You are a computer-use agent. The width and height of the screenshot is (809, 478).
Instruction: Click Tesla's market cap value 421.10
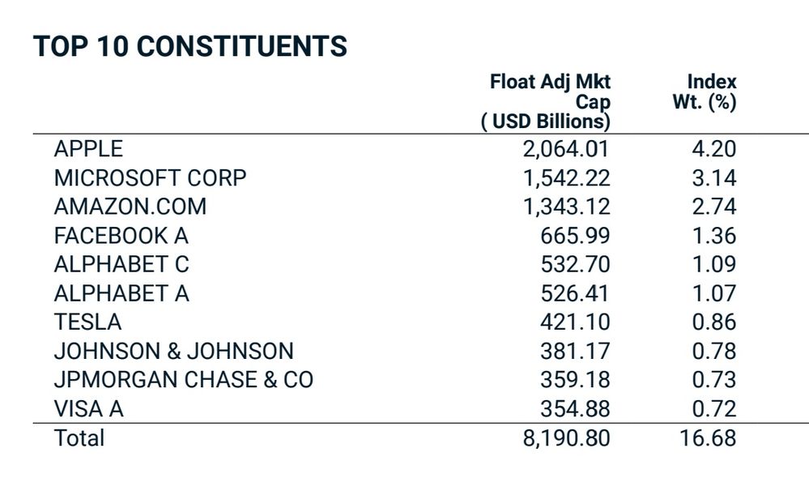pos(575,322)
